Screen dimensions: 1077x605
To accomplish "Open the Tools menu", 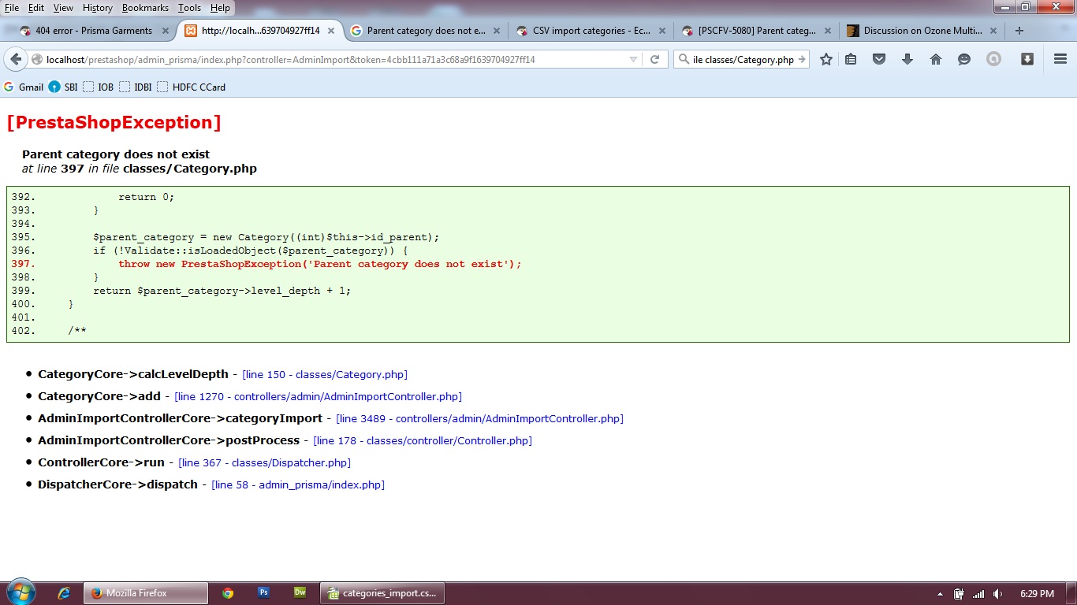I will (189, 8).
